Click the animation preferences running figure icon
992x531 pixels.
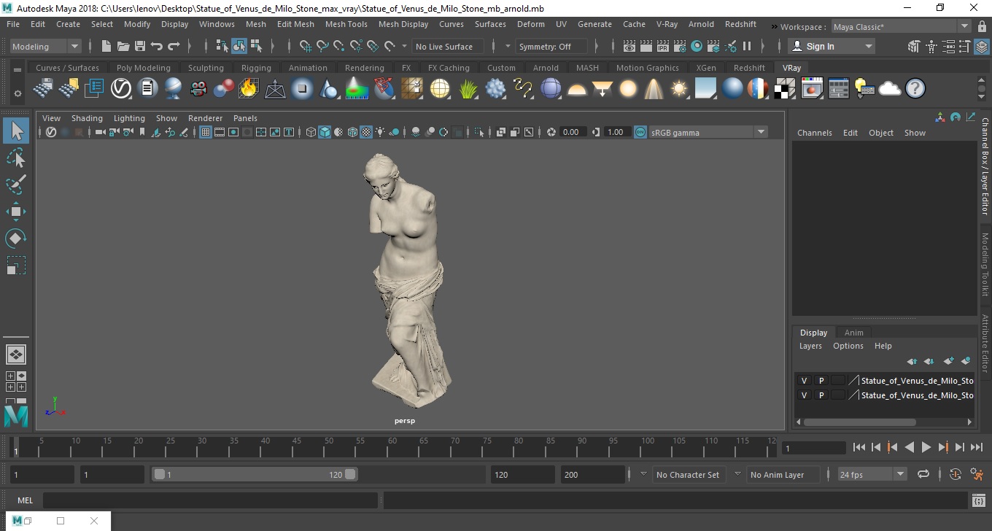point(977,474)
